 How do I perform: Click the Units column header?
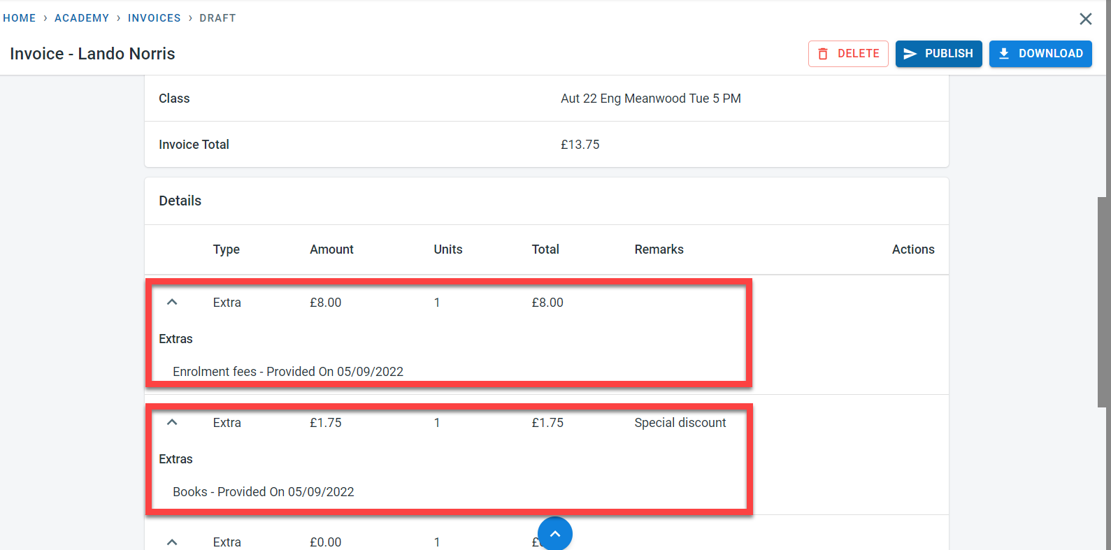coord(447,249)
